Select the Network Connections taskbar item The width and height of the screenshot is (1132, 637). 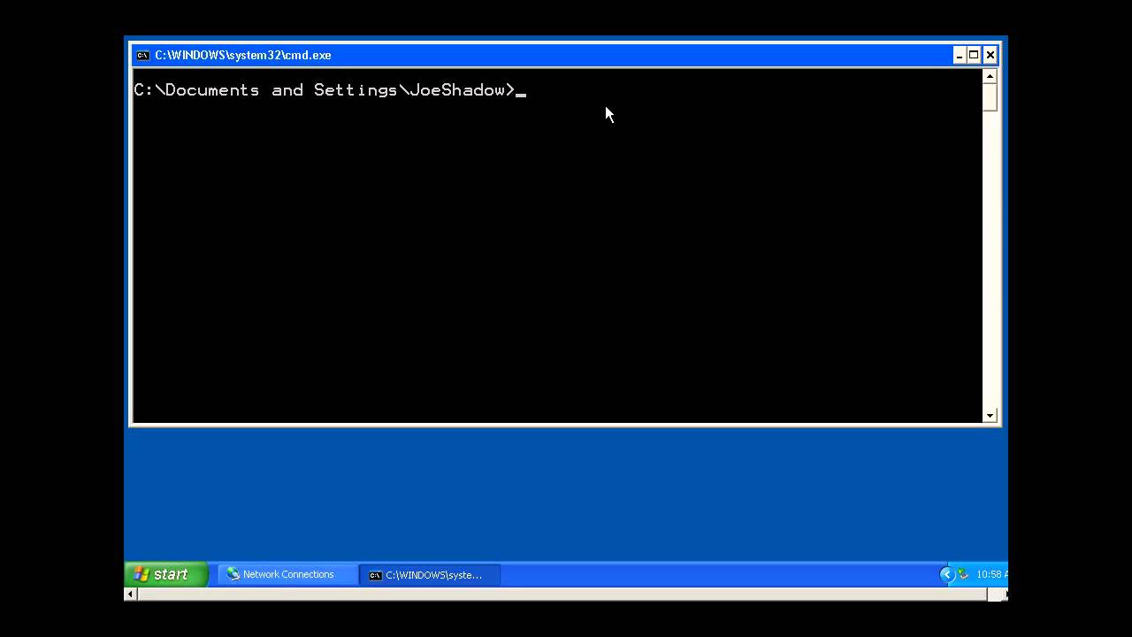pyautogui.click(x=287, y=574)
